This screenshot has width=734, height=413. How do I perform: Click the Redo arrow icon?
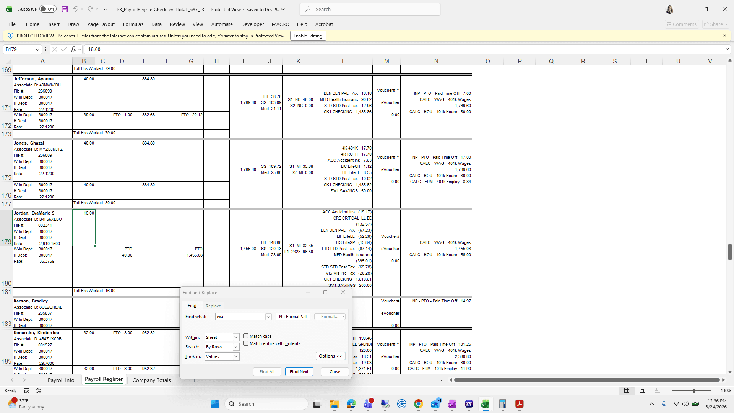point(91,9)
